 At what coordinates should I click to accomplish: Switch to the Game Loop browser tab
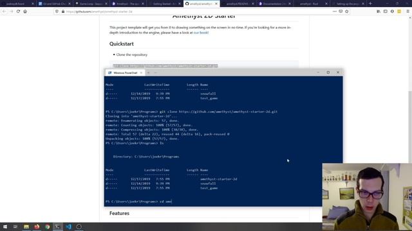[91, 4]
